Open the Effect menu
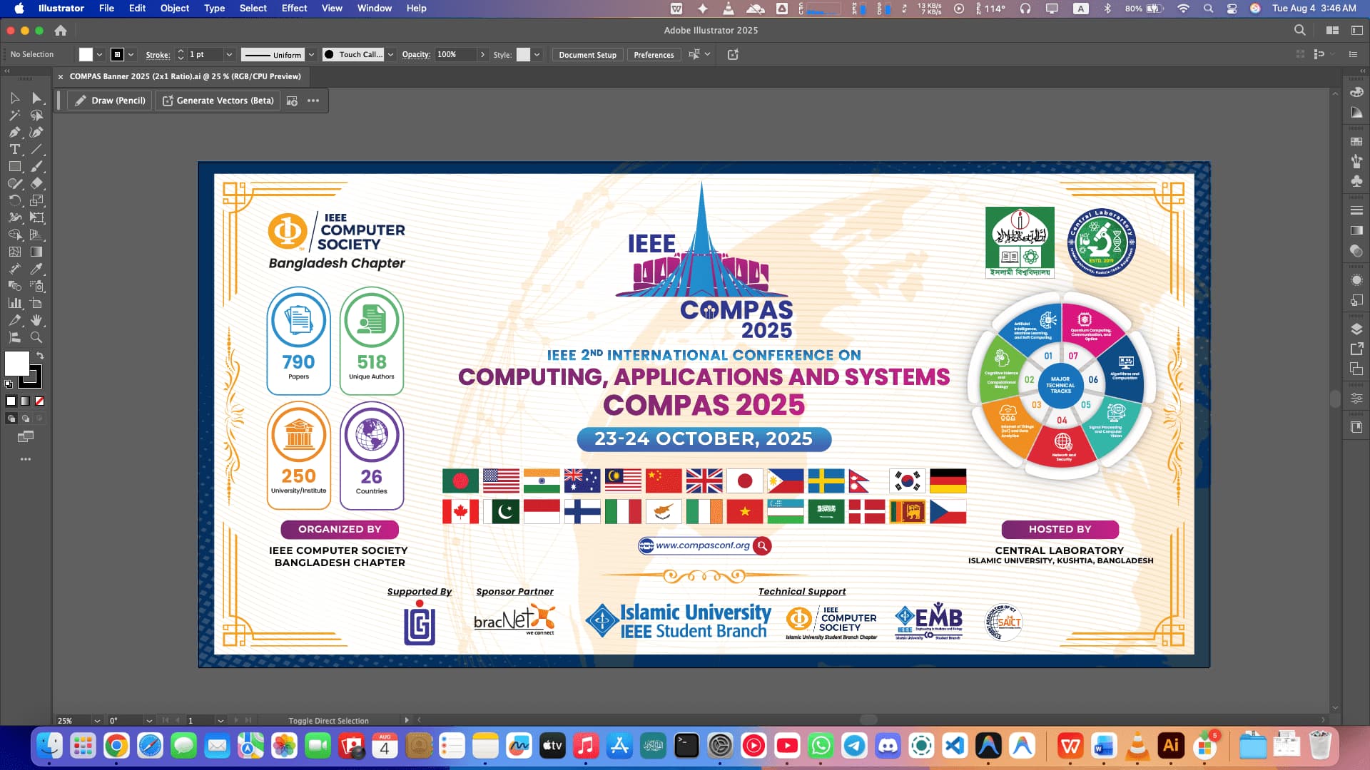 click(x=294, y=9)
